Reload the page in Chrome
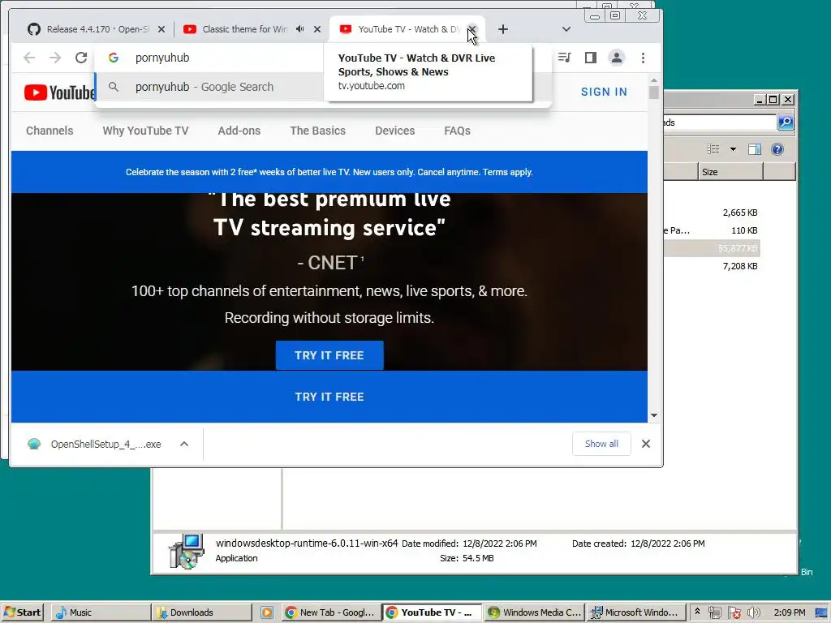 (81, 58)
